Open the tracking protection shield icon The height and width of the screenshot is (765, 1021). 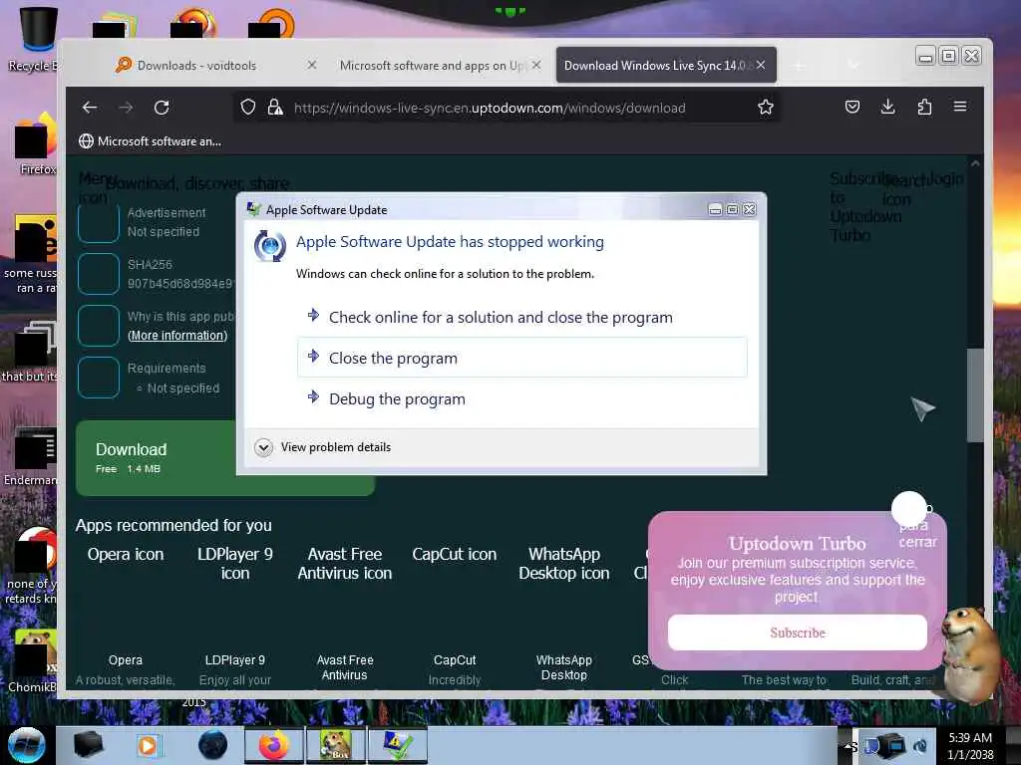[247, 108]
